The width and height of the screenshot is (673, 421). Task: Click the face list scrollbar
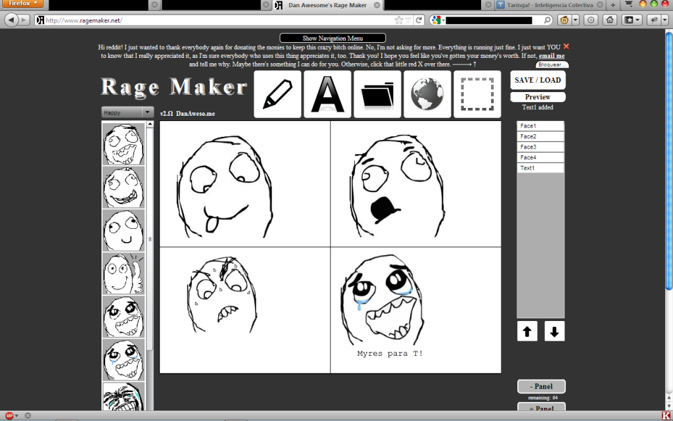click(150, 239)
